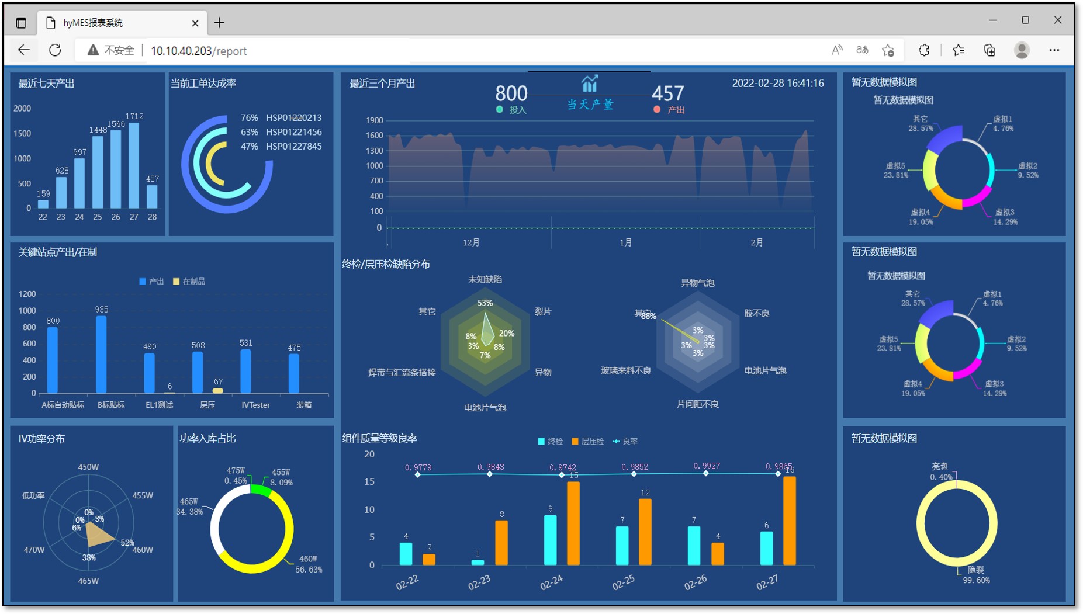Click the browser Back arrow
Viewport: 1083px width, 614px height.
(24, 50)
